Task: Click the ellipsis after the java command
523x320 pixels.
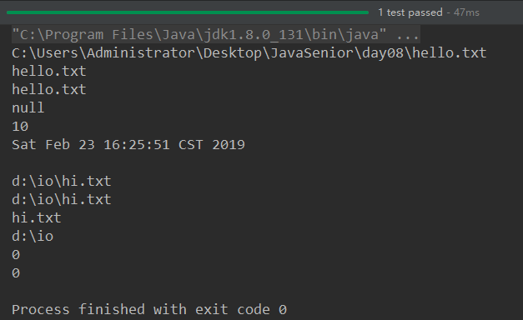Action: (407, 35)
